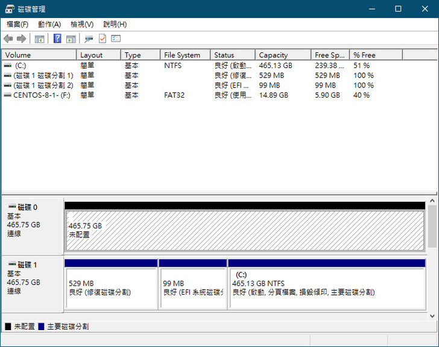Click the checklist settings toolbar icon
The width and height of the screenshot is (439, 347).
(x=116, y=39)
